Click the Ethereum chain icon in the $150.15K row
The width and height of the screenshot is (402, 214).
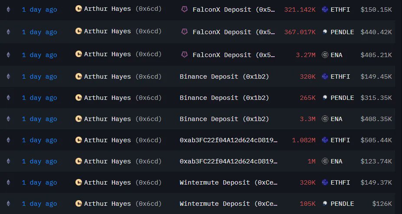coord(9,10)
